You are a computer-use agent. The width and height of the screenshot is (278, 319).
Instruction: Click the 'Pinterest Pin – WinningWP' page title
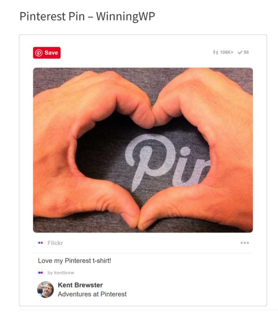click(87, 16)
